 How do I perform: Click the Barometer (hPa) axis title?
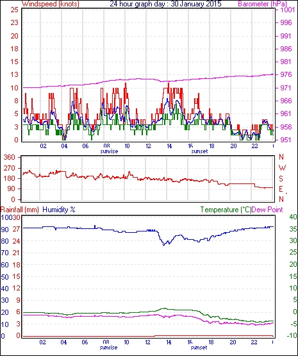[x=263, y=4]
